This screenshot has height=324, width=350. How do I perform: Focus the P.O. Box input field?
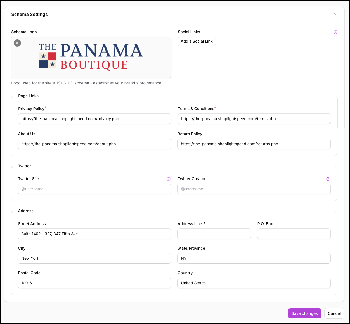pos(294,234)
